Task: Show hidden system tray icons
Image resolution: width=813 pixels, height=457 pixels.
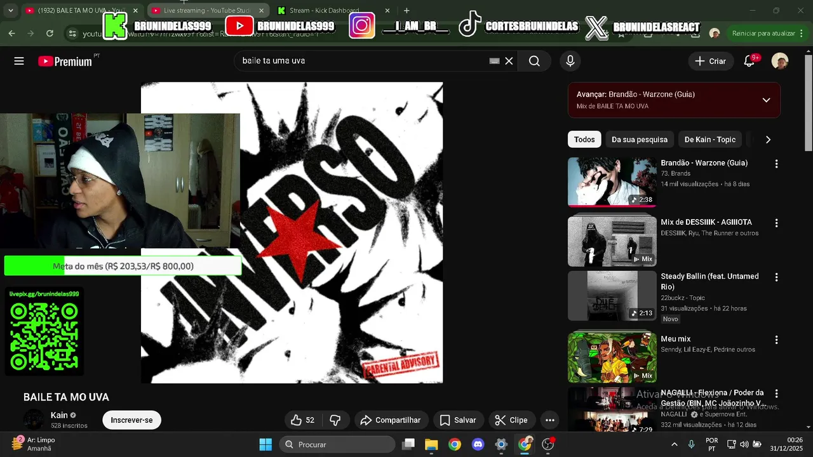Action: pyautogui.click(x=675, y=444)
